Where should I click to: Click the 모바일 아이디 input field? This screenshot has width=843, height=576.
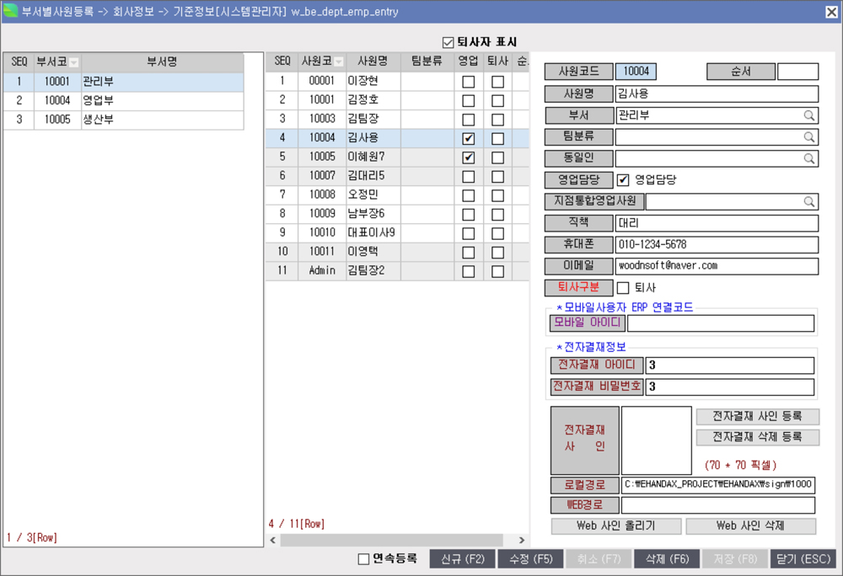point(721,323)
